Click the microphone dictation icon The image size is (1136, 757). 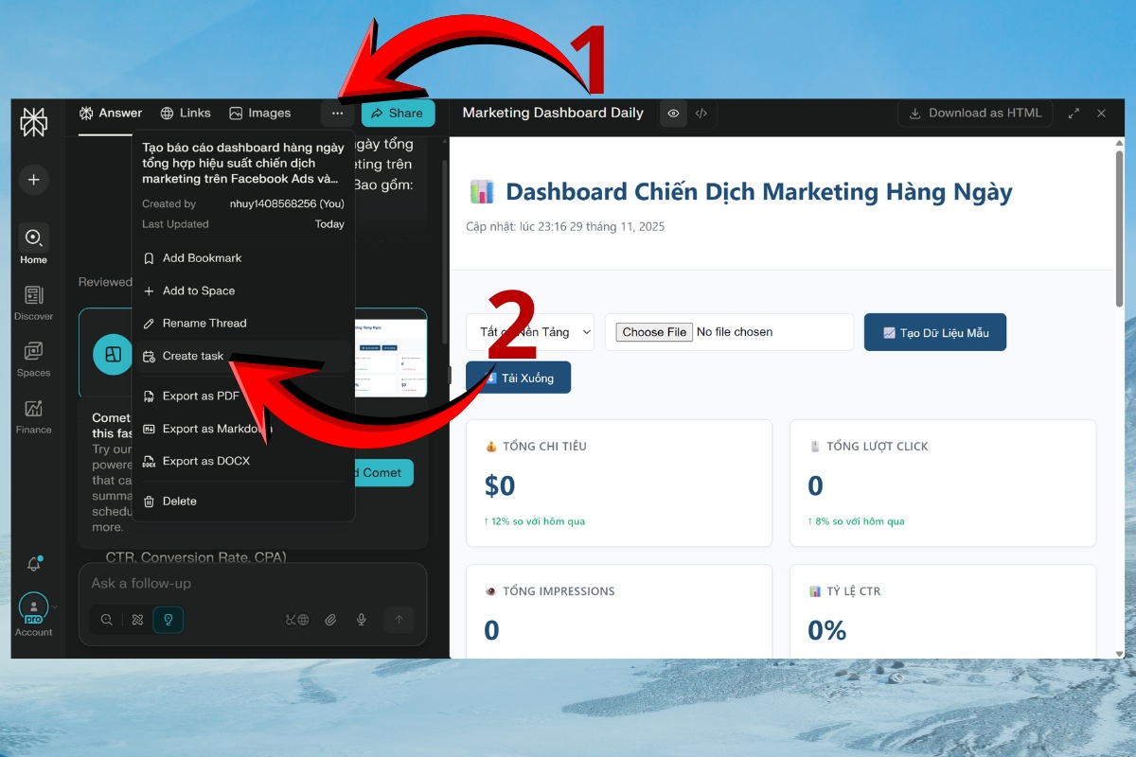361,620
